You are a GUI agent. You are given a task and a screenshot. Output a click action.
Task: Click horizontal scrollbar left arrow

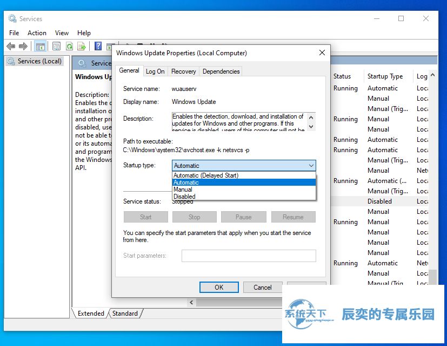[x=191, y=302]
